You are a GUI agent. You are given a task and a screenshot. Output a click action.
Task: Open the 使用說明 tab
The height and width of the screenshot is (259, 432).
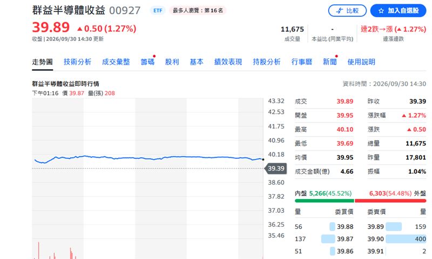click(361, 62)
